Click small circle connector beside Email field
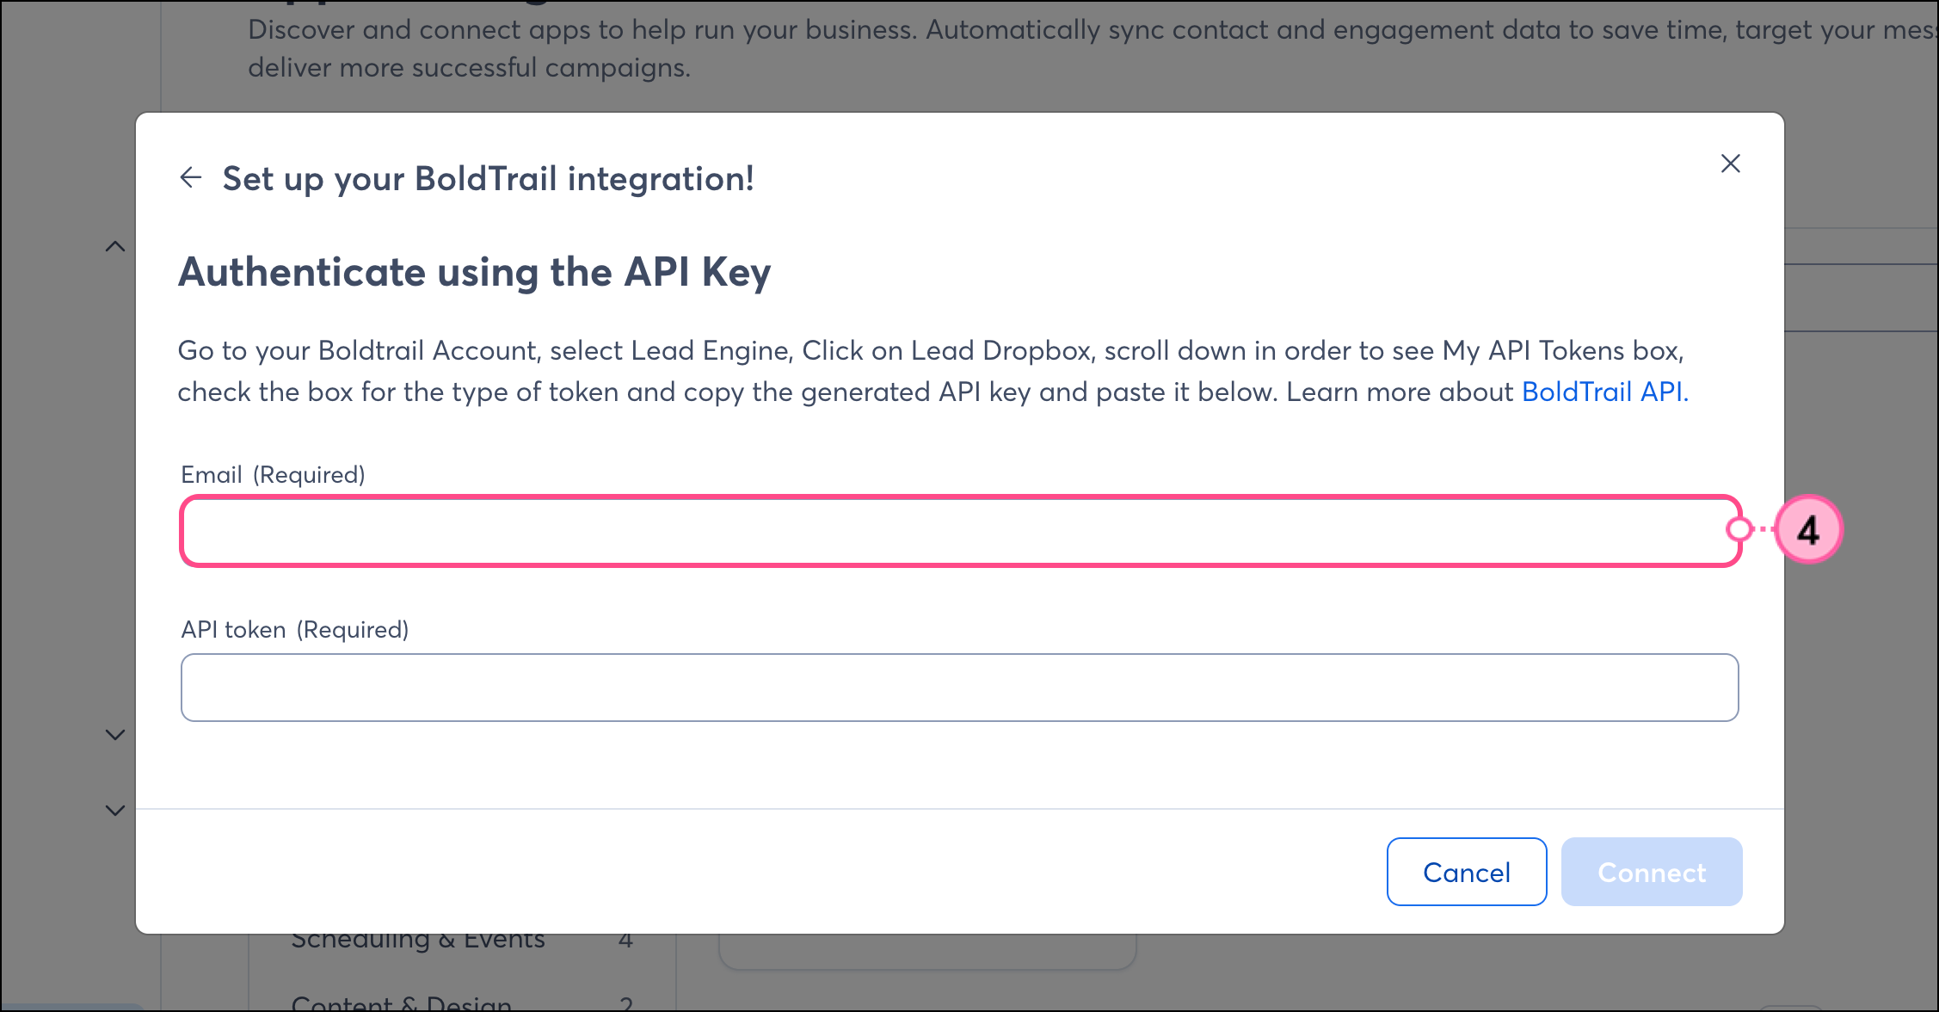Image resolution: width=1939 pixels, height=1012 pixels. click(1739, 529)
